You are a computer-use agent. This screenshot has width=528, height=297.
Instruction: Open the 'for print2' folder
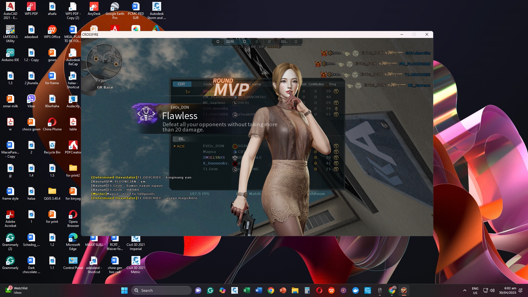click(73, 170)
